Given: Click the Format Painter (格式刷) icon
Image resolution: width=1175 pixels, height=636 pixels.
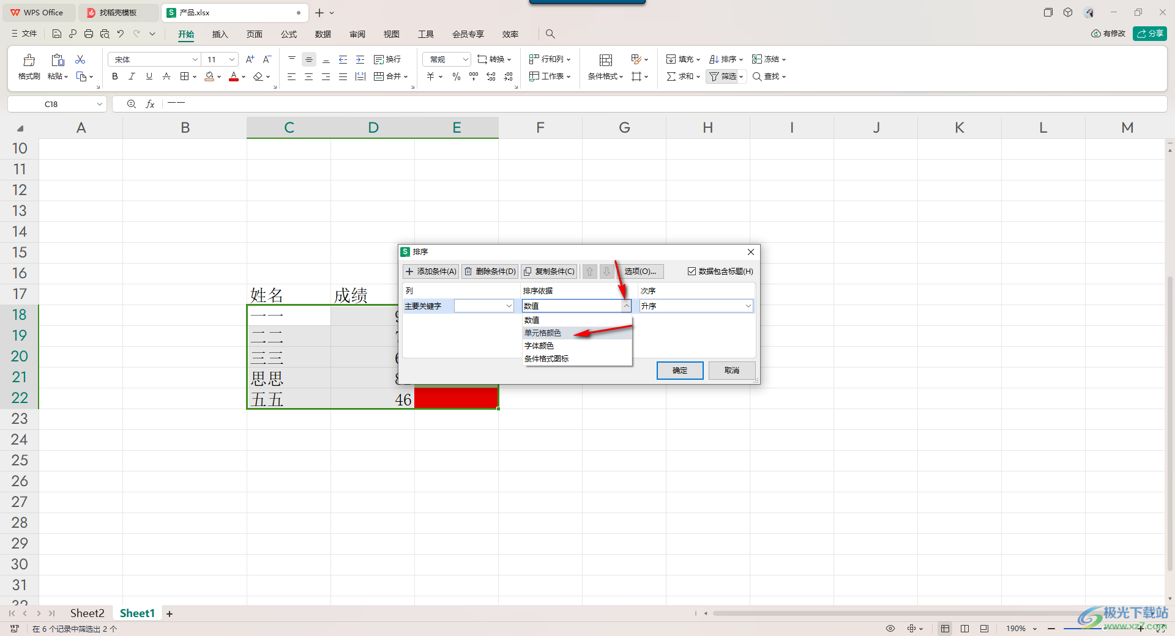Looking at the screenshot, I should pos(29,60).
